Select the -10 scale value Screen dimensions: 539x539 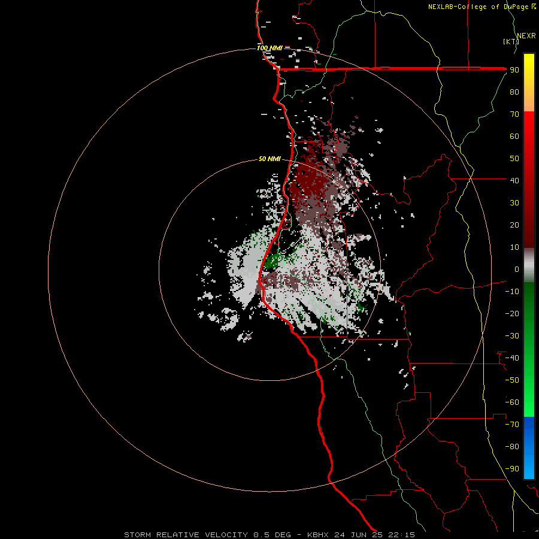click(x=512, y=292)
